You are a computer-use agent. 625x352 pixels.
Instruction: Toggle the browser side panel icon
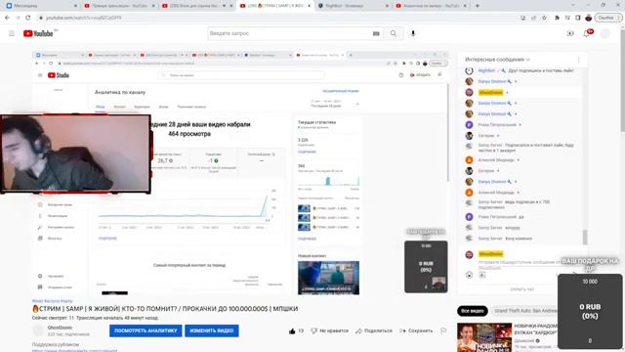[x=577, y=18]
